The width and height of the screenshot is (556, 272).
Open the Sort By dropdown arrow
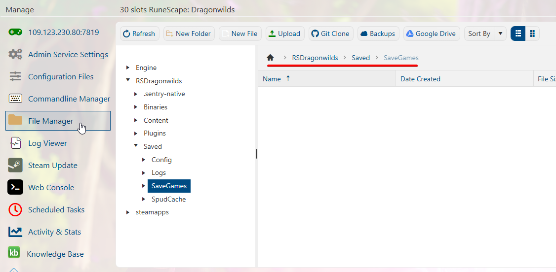point(500,34)
